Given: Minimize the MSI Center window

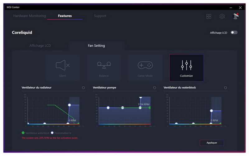Looking at the screenshot, I should (x=231, y=7).
